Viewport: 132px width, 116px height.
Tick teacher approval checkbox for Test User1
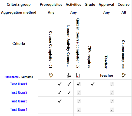[x=112, y=84]
